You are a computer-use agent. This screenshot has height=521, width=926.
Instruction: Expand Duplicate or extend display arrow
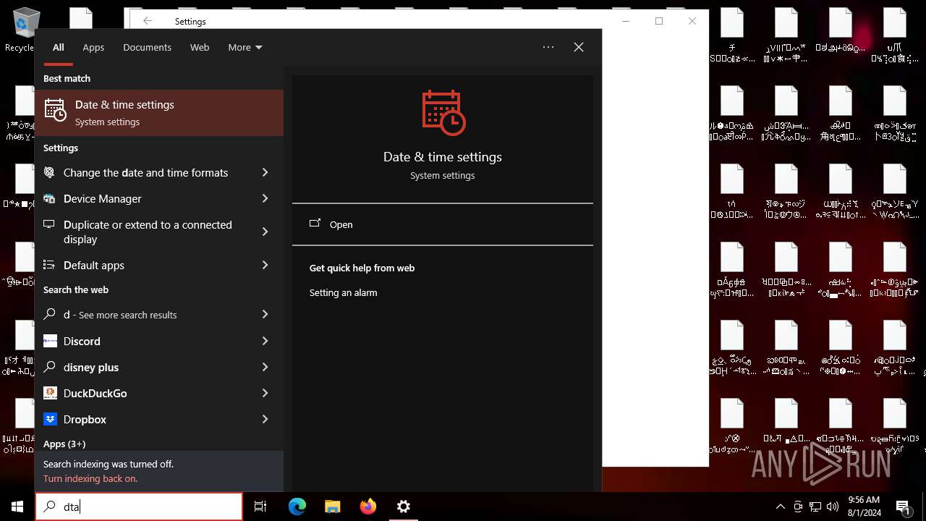click(266, 232)
